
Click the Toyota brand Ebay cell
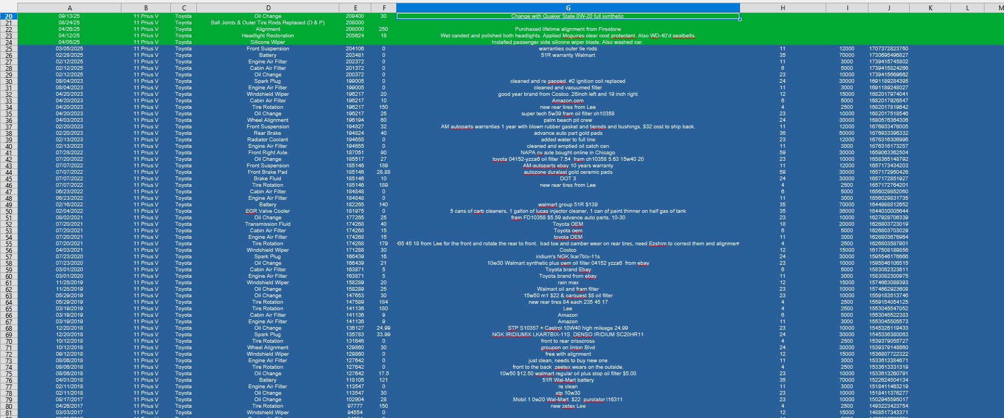(568, 270)
